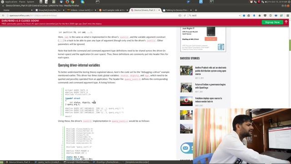Open the Andhra Pradesh story thumbnail

186,70
